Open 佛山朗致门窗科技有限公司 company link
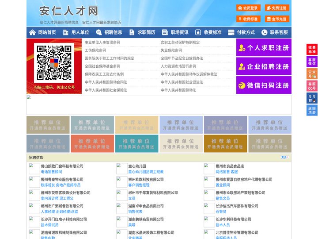Screen dimensions: 318x239 62,166
